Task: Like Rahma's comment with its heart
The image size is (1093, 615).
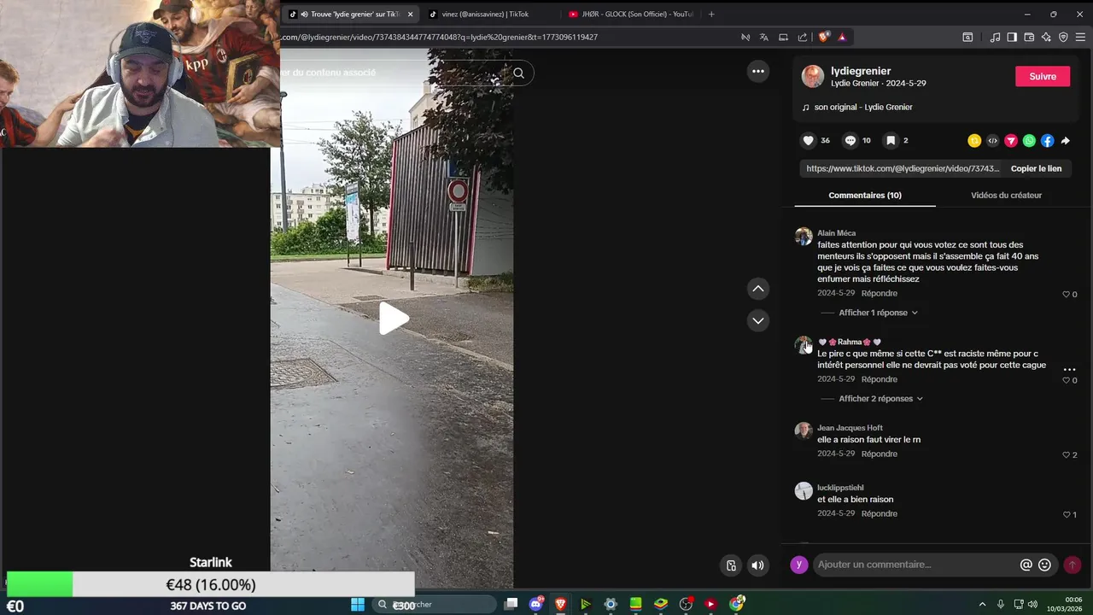Action: (1066, 381)
